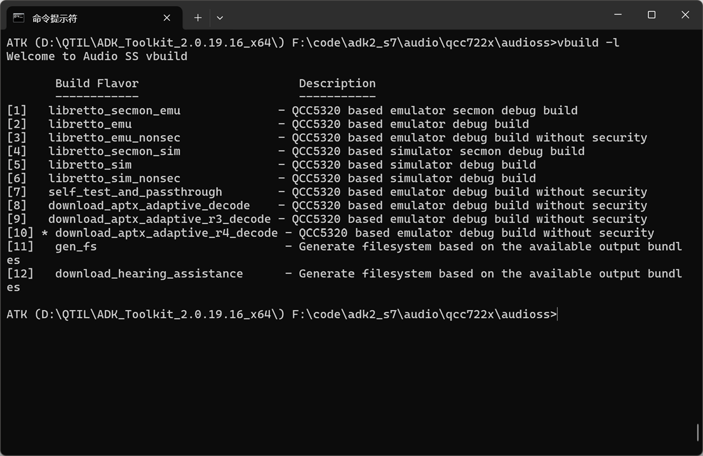Click the Welcome to Audio SS vbuild line

pyautogui.click(x=97, y=56)
